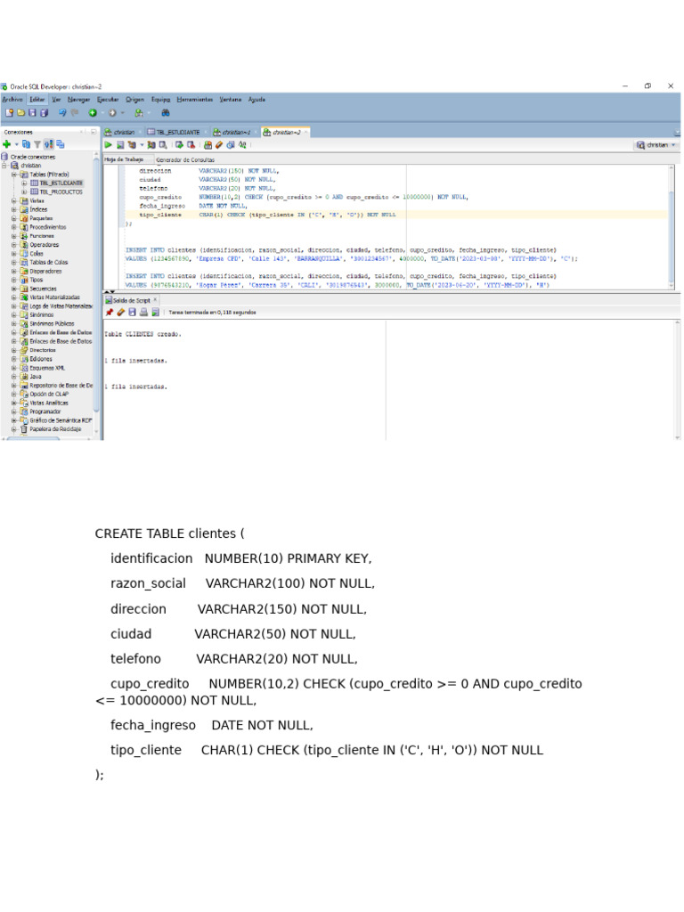Close the Salida de Script tab

155,299
